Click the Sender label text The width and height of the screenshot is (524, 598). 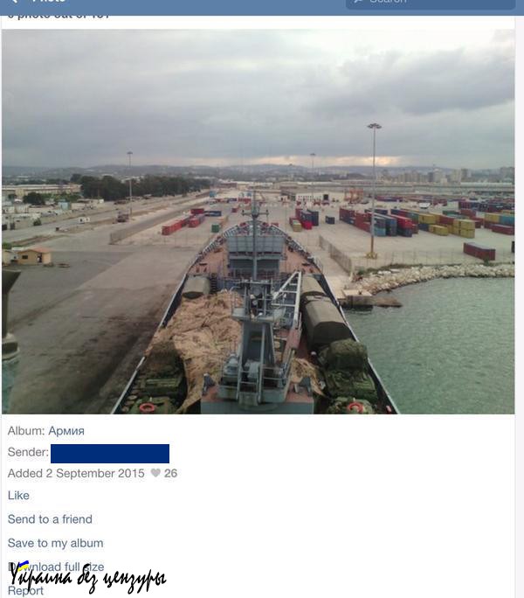point(28,452)
